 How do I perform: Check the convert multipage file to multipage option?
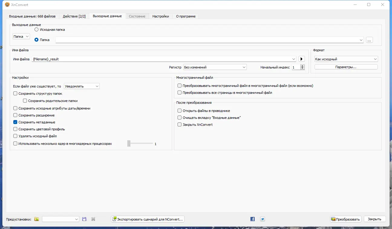(180, 86)
